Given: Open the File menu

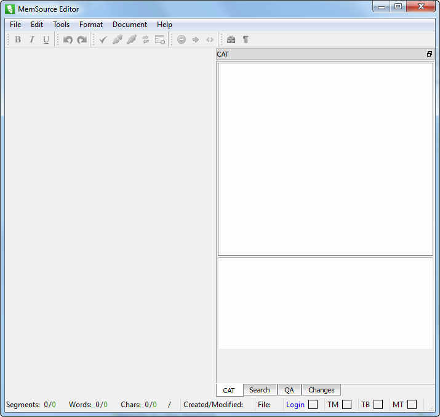Looking at the screenshot, I should click(x=15, y=25).
